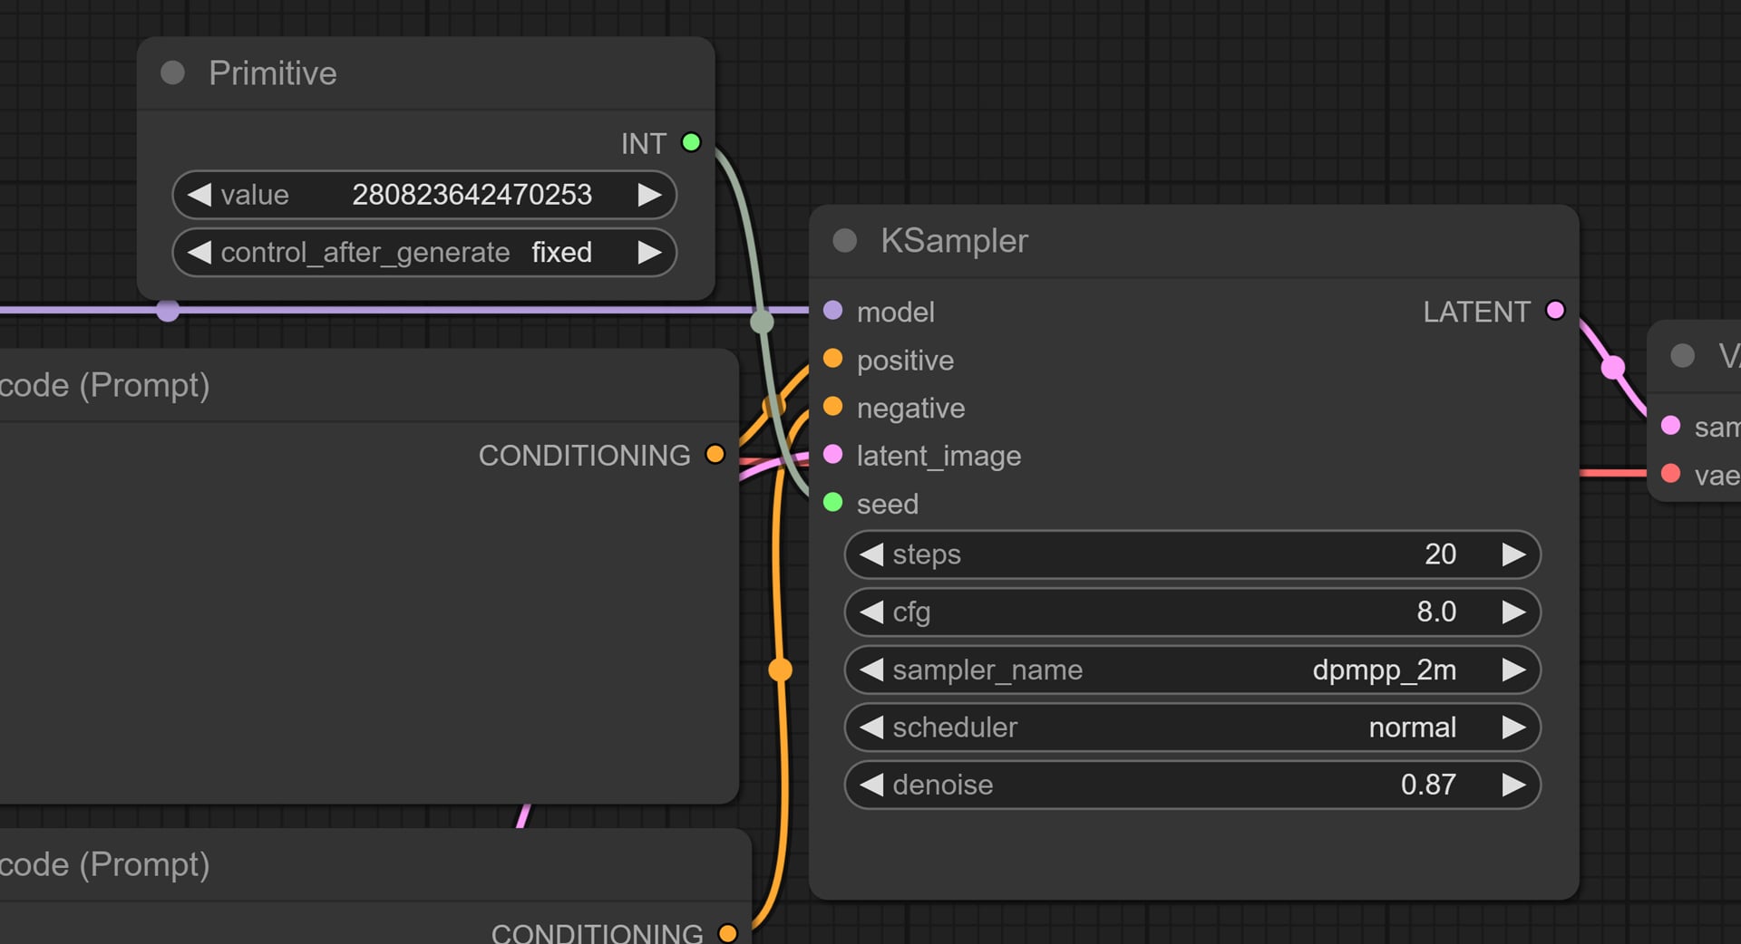This screenshot has width=1741, height=944.
Task: Click the LATENT output label
Action: pos(1476,312)
